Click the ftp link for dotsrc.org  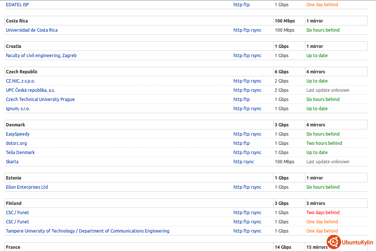pos(246,143)
